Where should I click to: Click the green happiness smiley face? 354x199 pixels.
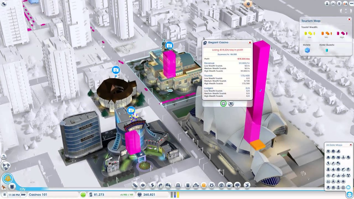[x=83, y=195]
